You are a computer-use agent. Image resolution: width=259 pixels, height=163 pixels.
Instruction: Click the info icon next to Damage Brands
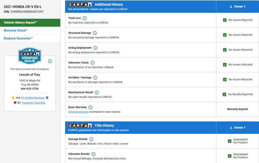(91, 139)
